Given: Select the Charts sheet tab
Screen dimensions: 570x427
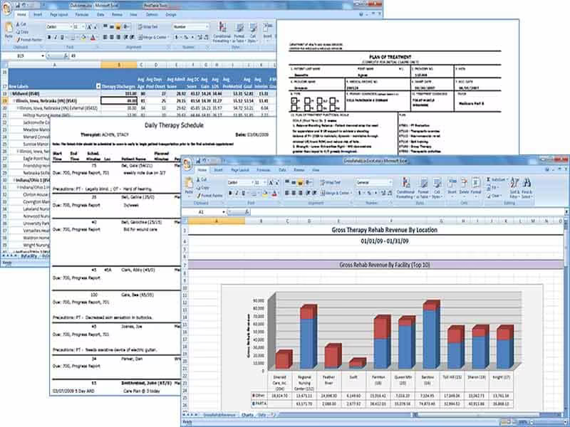Looking at the screenshot, I should point(247,415).
